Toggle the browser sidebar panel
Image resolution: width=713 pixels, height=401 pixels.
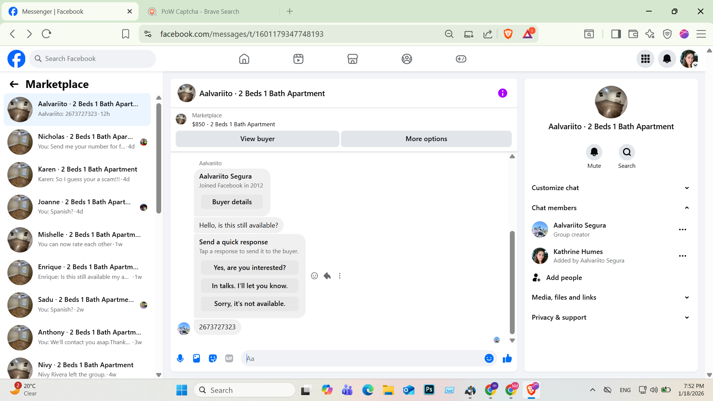click(x=616, y=34)
